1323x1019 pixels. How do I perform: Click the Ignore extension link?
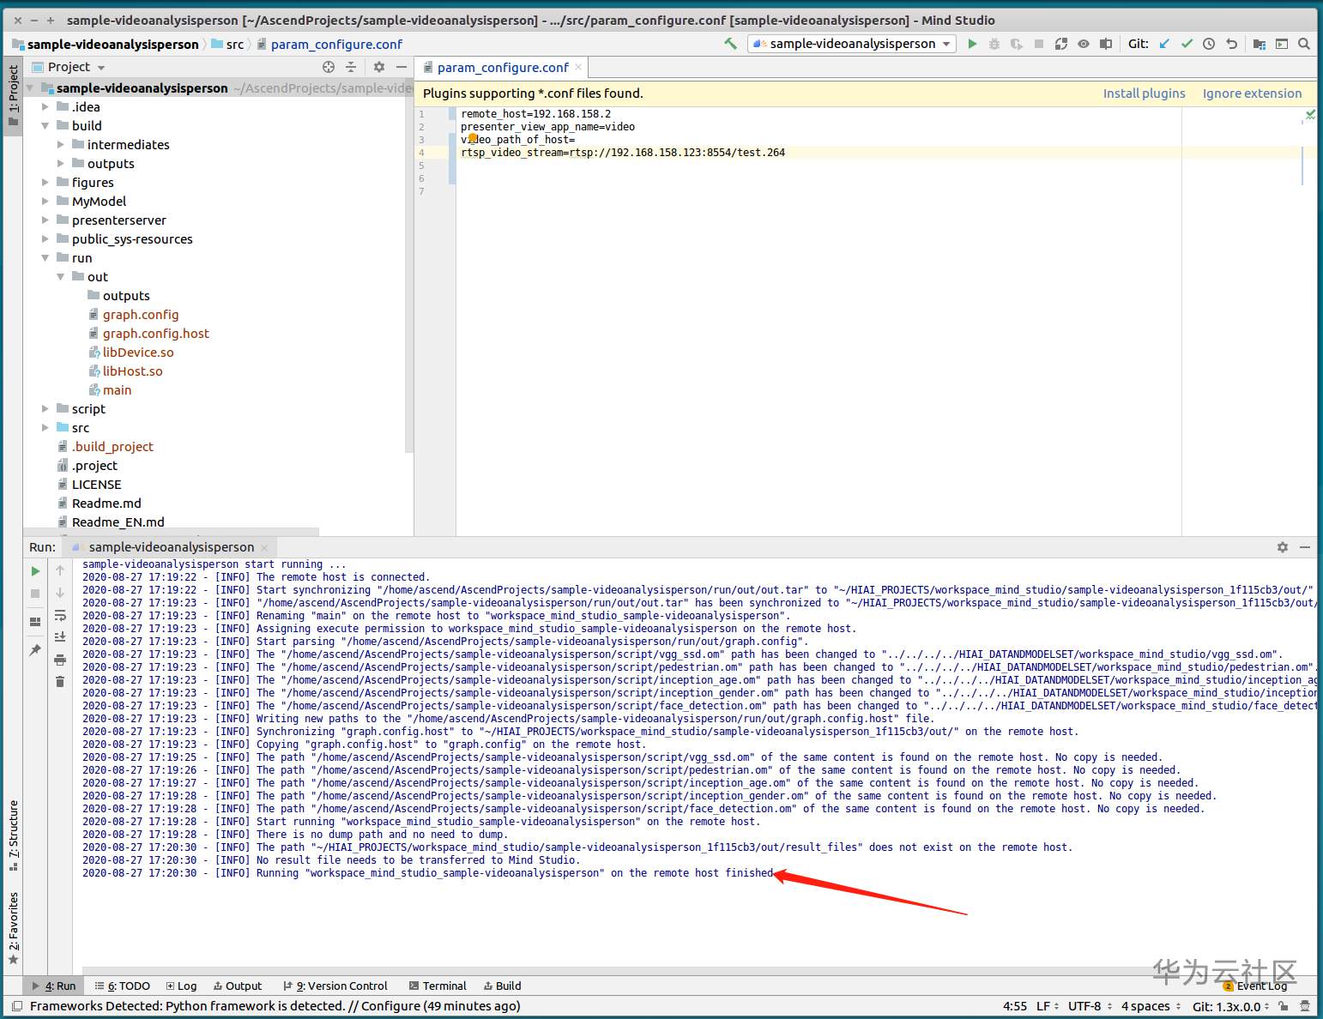click(1252, 93)
